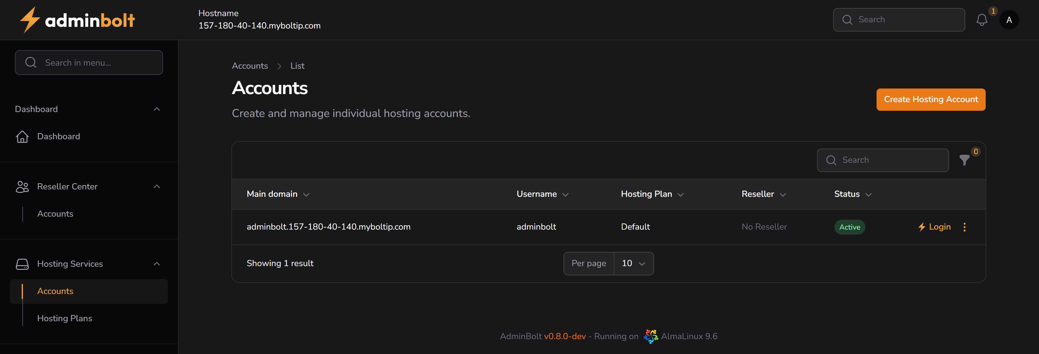The image size is (1039, 354).
Task: Open the Accounts breadcrumb link
Action: tap(250, 66)
